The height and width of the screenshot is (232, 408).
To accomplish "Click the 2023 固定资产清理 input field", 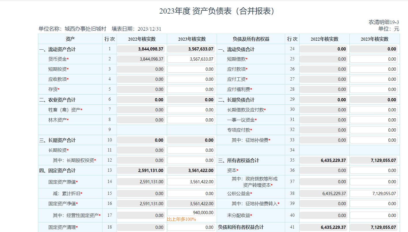I will pos(191,227).
